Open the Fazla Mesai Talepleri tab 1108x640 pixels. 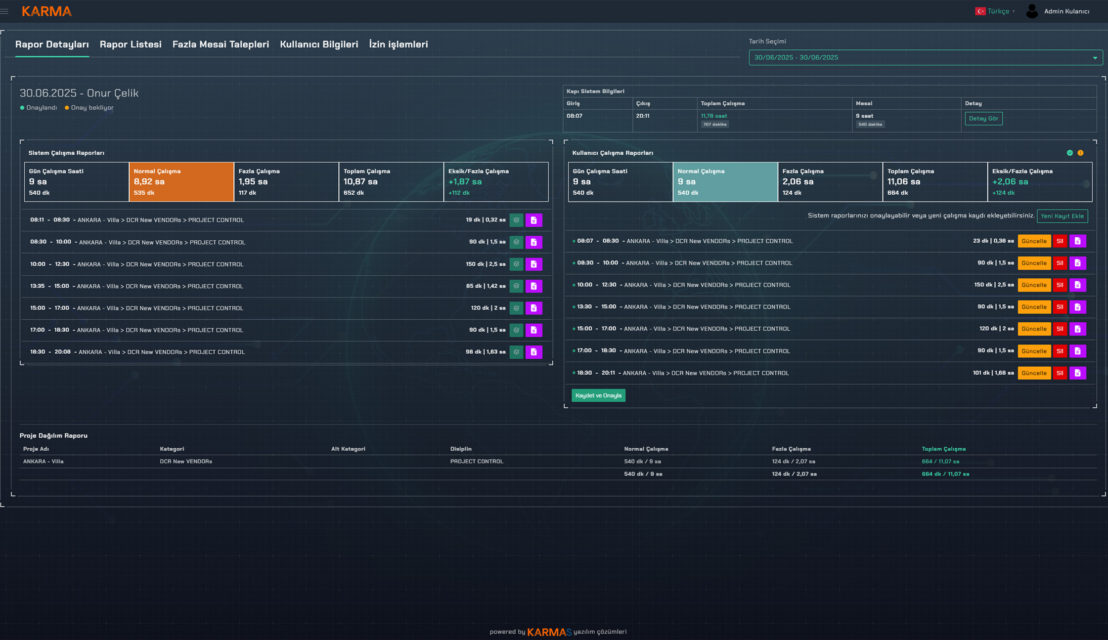point(221,44)
